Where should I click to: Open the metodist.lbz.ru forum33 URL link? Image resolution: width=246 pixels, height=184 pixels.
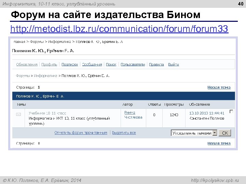[x=119, y=29]
